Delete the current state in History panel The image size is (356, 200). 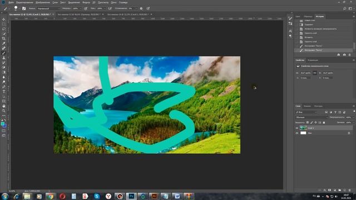tap(349, 54)
